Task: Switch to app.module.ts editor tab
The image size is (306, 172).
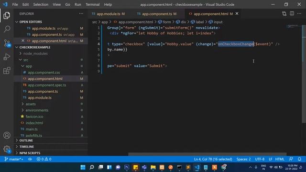Action: pos(109,14)
